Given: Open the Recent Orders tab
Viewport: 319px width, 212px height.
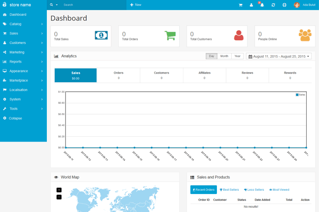Looking at the screenshot, I should click(x=204, y=190).
